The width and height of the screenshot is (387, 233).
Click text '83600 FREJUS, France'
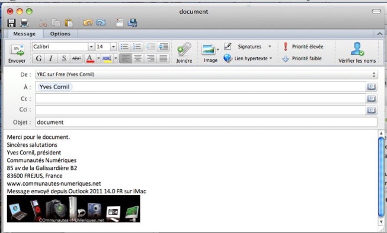click(34, 176)
